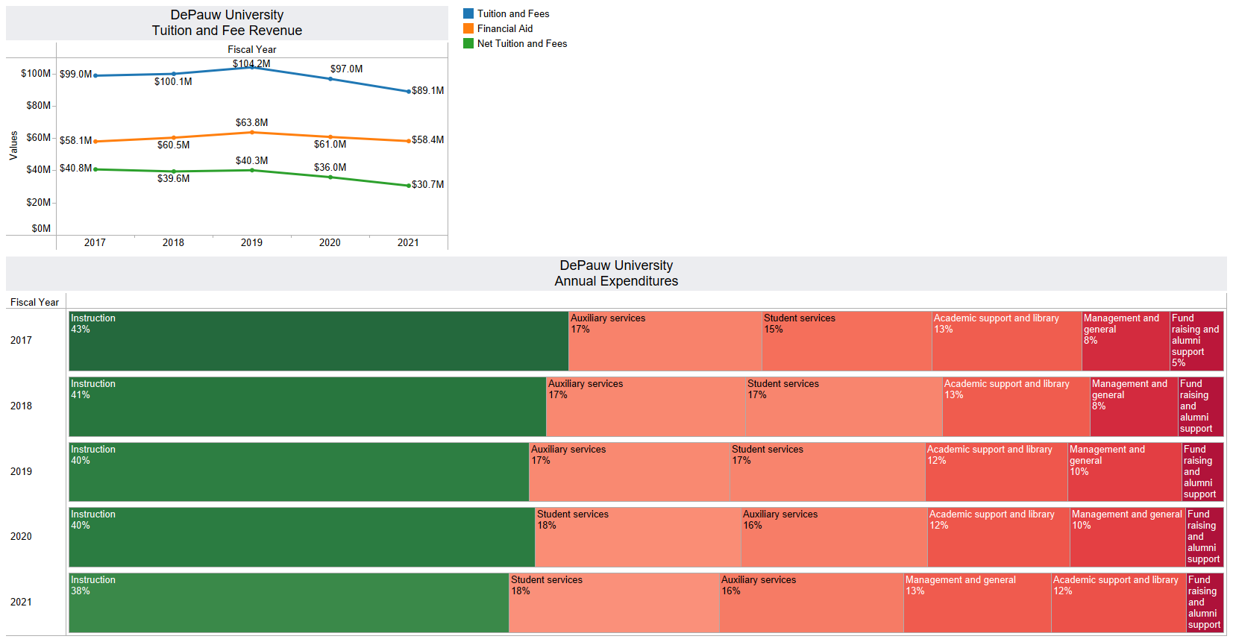Select 2021 Management and general 13% block

tap(977, 602)
